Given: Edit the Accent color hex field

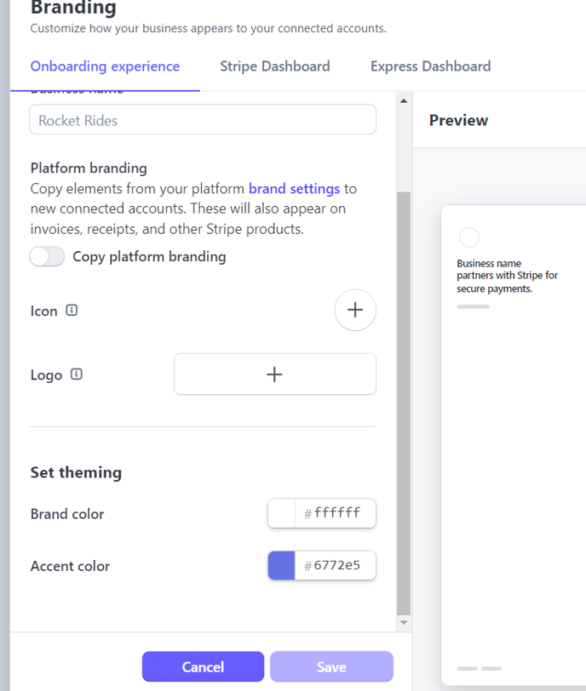Looking at the screenshot, I should tap(336, 566).
